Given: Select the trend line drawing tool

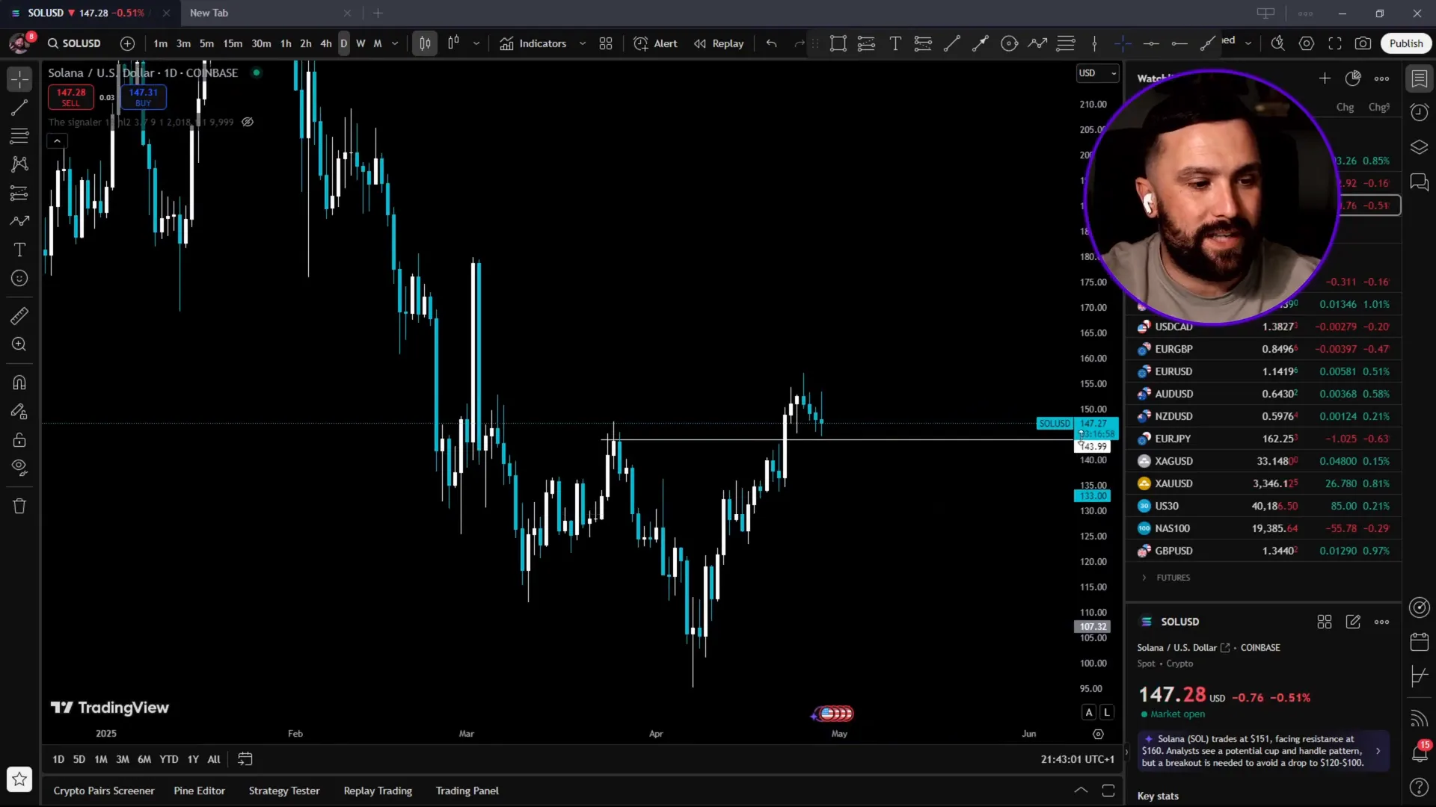Looking at the screenshot, I should pos(19,108).
